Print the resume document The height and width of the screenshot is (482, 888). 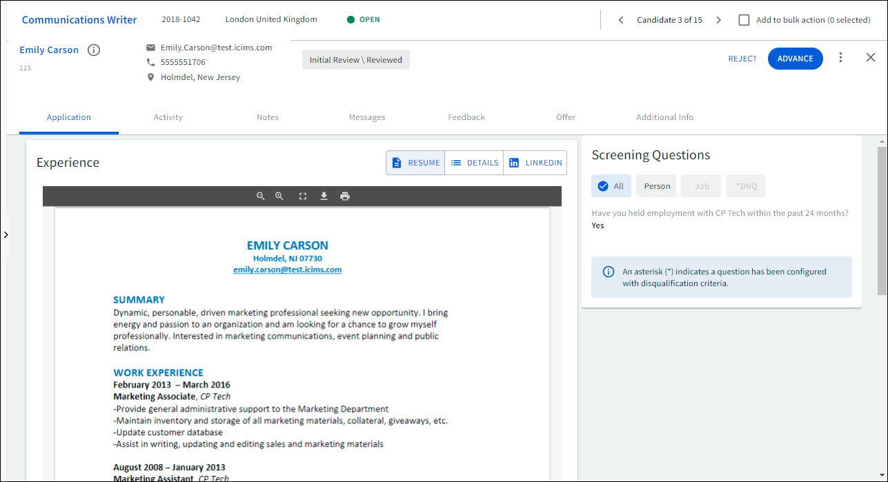click(x=345, y=197)
